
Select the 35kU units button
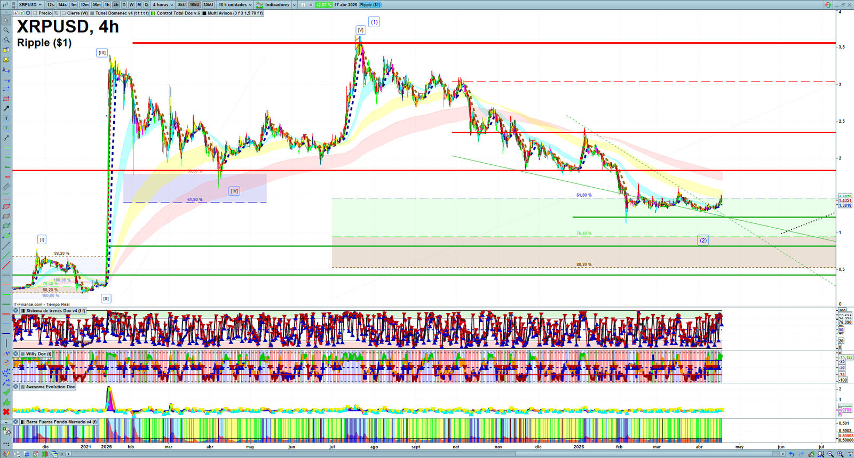[208, 5]
